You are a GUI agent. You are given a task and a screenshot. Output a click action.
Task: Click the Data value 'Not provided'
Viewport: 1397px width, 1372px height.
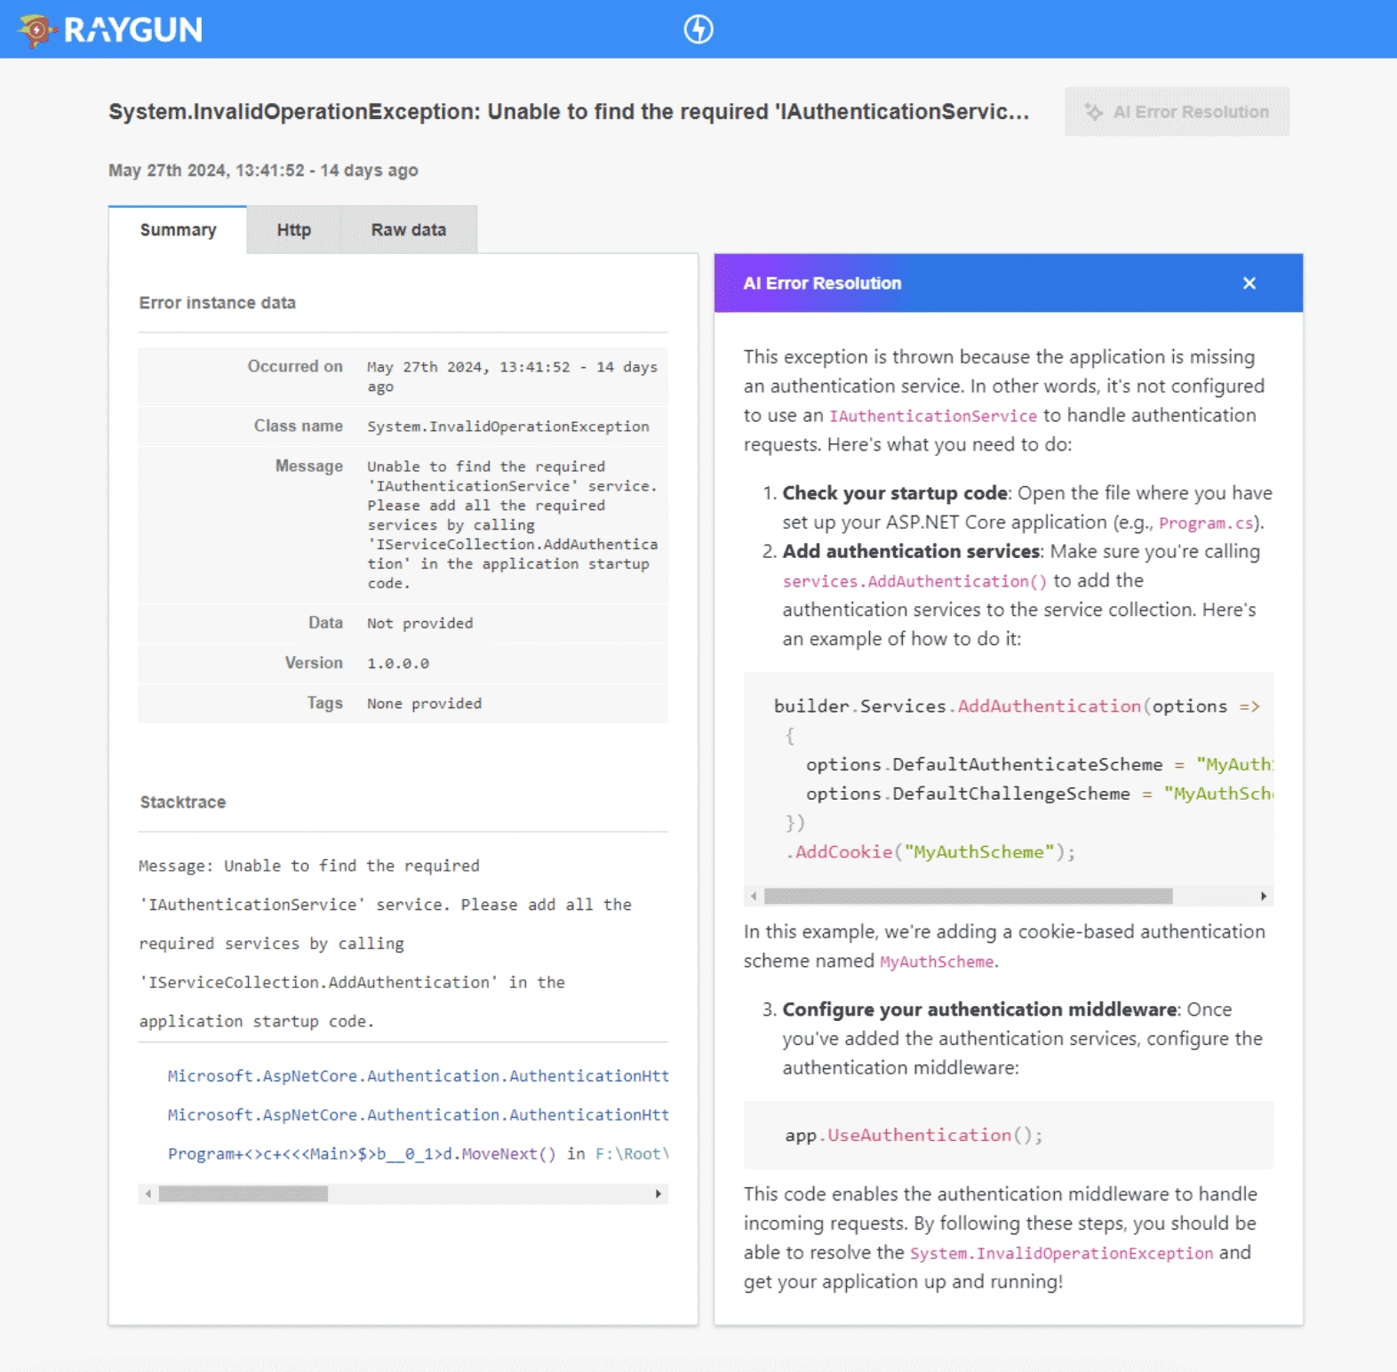click(420, 623)
